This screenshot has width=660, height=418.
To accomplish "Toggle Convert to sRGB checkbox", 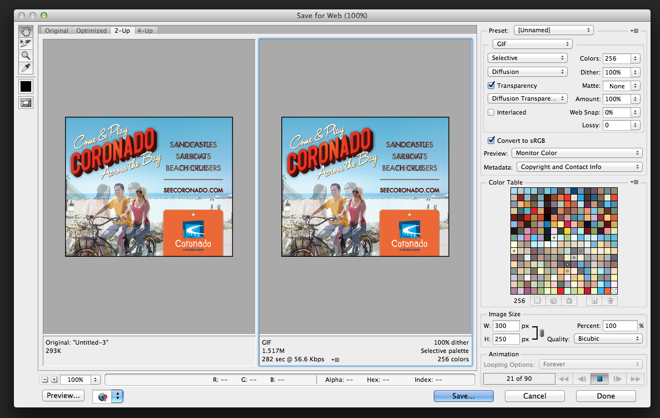I will click(x=491, y=141).
